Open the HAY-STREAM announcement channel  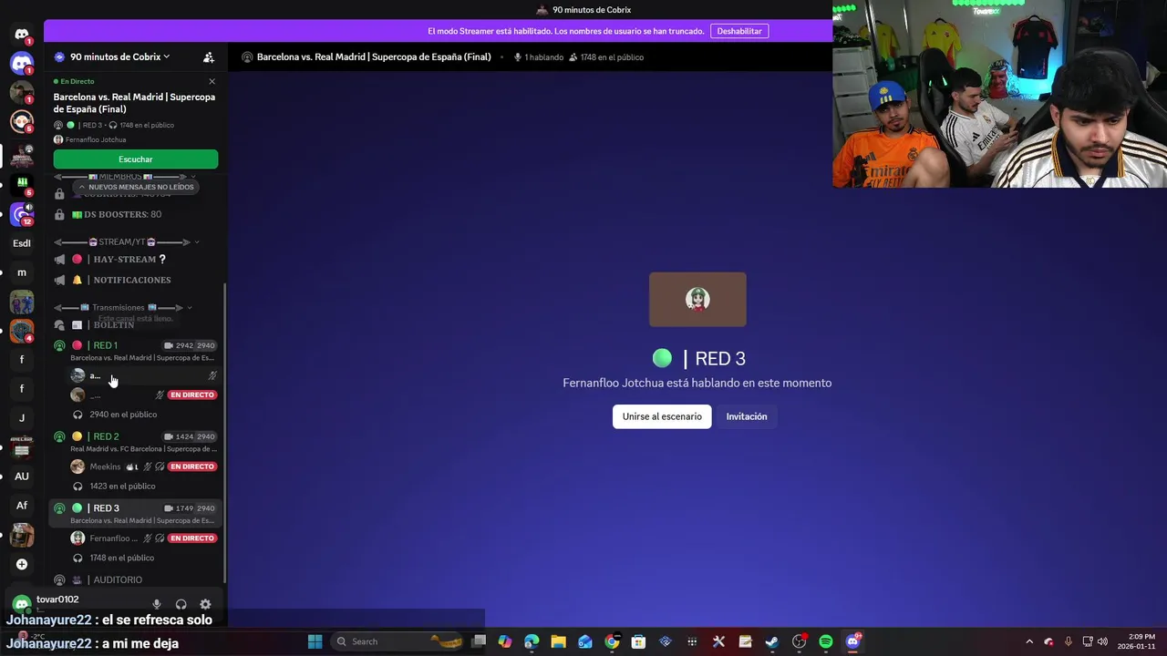click(x=135, y=259)
